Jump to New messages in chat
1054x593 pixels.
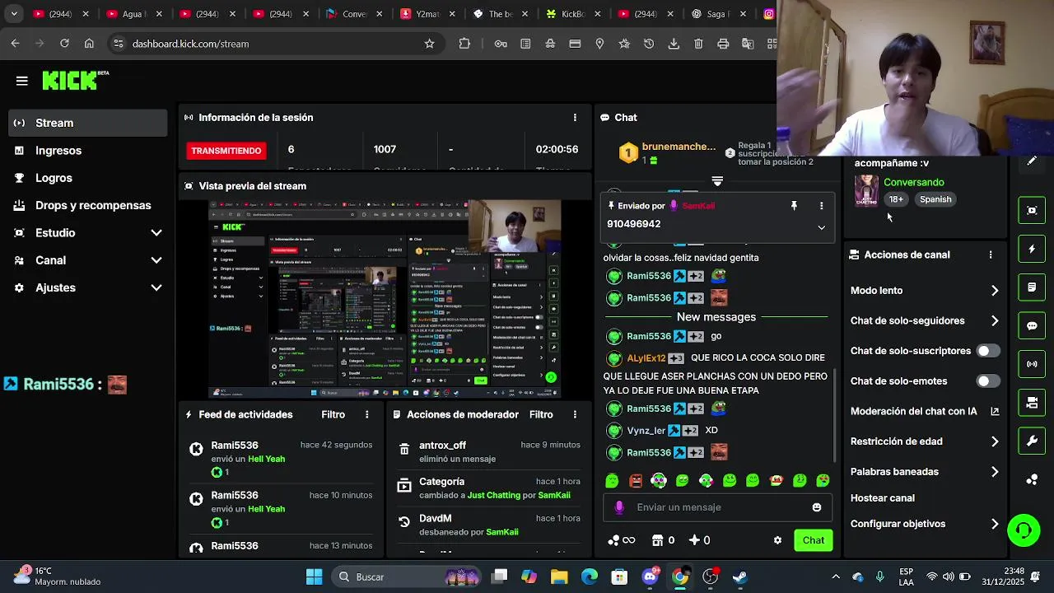[x=716, y=317]
